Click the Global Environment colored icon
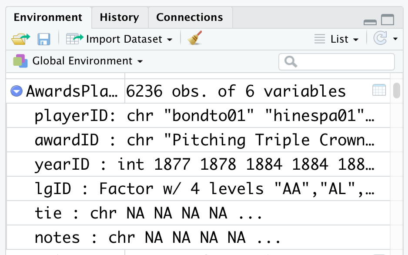 (x=20, y=61)
